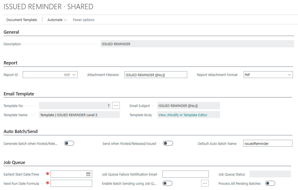Open the Report Attachment Format dropdown
Image resolution: width=298 pixels, height=190 pixels.
tap(289, 75)
